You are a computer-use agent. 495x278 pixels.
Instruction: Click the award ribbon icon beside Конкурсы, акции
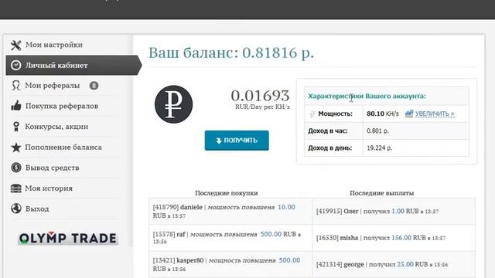pyautogui.click(x=16, y=127)
